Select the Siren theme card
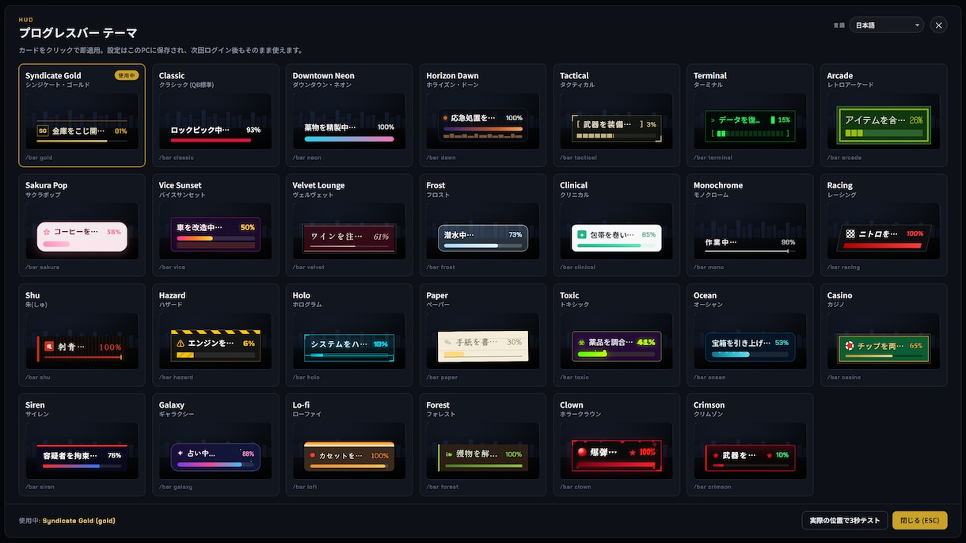 [82, 445]
